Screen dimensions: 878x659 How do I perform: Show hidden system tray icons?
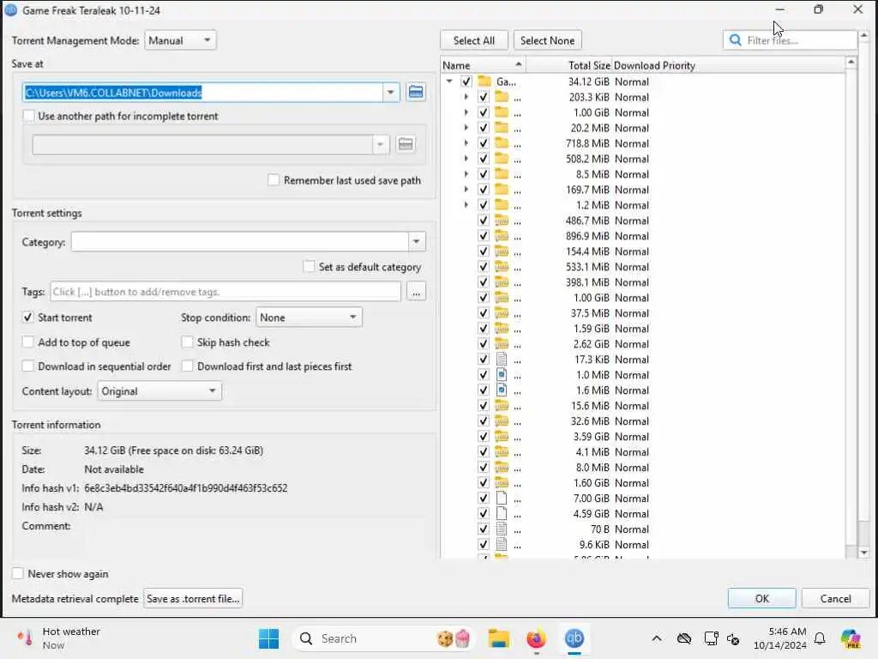coord(657,638)
